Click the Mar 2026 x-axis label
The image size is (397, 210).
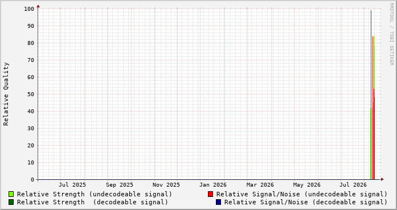[x=260, y=185]
